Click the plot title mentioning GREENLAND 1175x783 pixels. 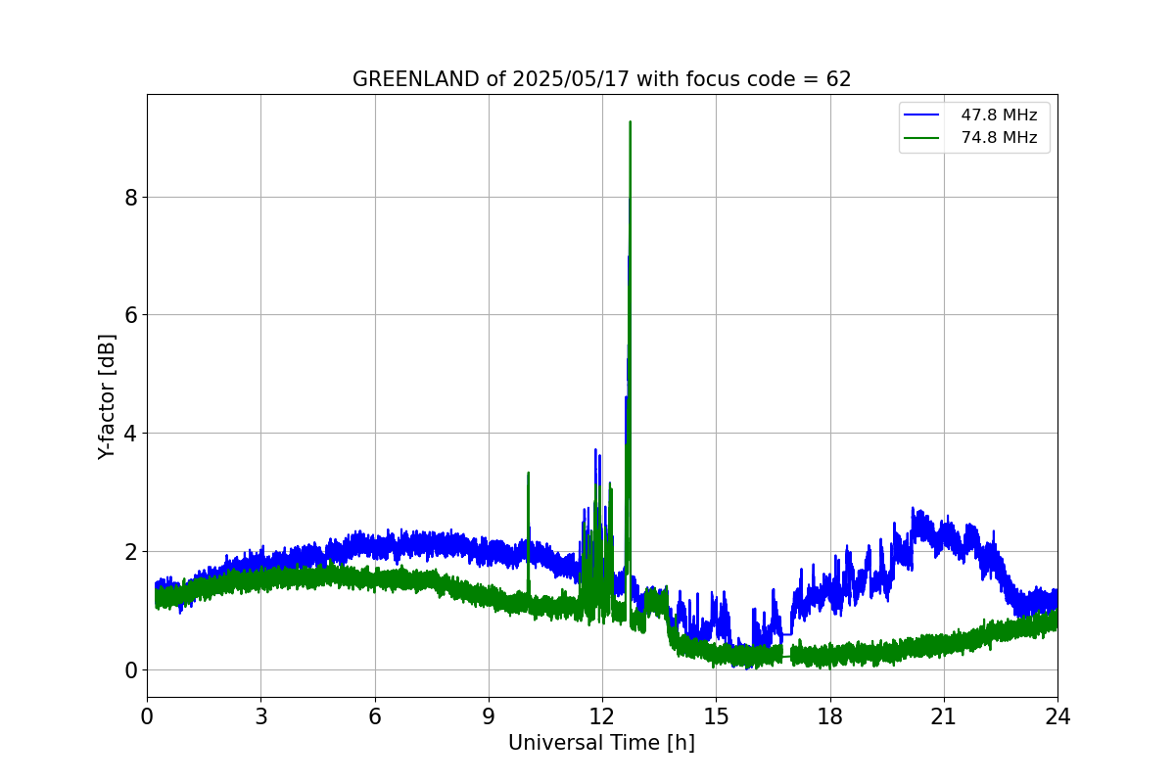pyautogui.click(x=601, y=79)
